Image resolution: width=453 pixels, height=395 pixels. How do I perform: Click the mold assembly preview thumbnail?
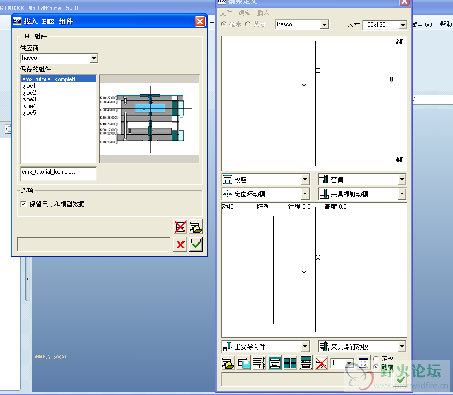click(150, 119)
